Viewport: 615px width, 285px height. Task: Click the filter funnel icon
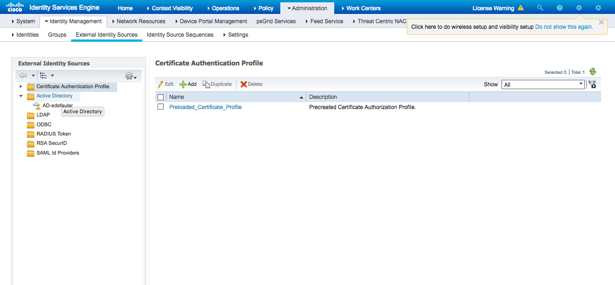(592, 84)
